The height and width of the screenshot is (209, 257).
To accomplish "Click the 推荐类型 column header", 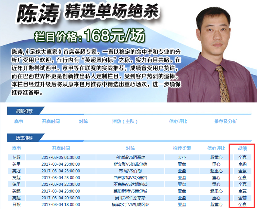I will point(182,148).
